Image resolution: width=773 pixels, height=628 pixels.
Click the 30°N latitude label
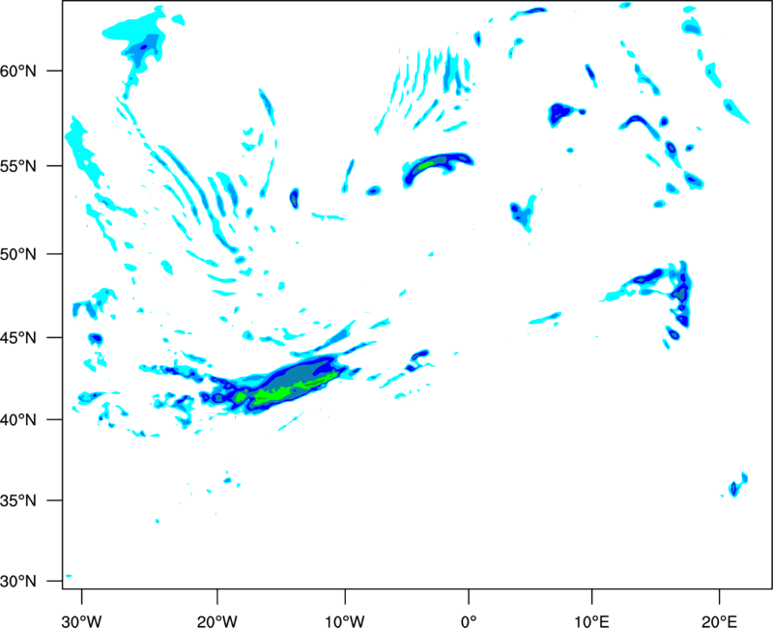point(18,582)
